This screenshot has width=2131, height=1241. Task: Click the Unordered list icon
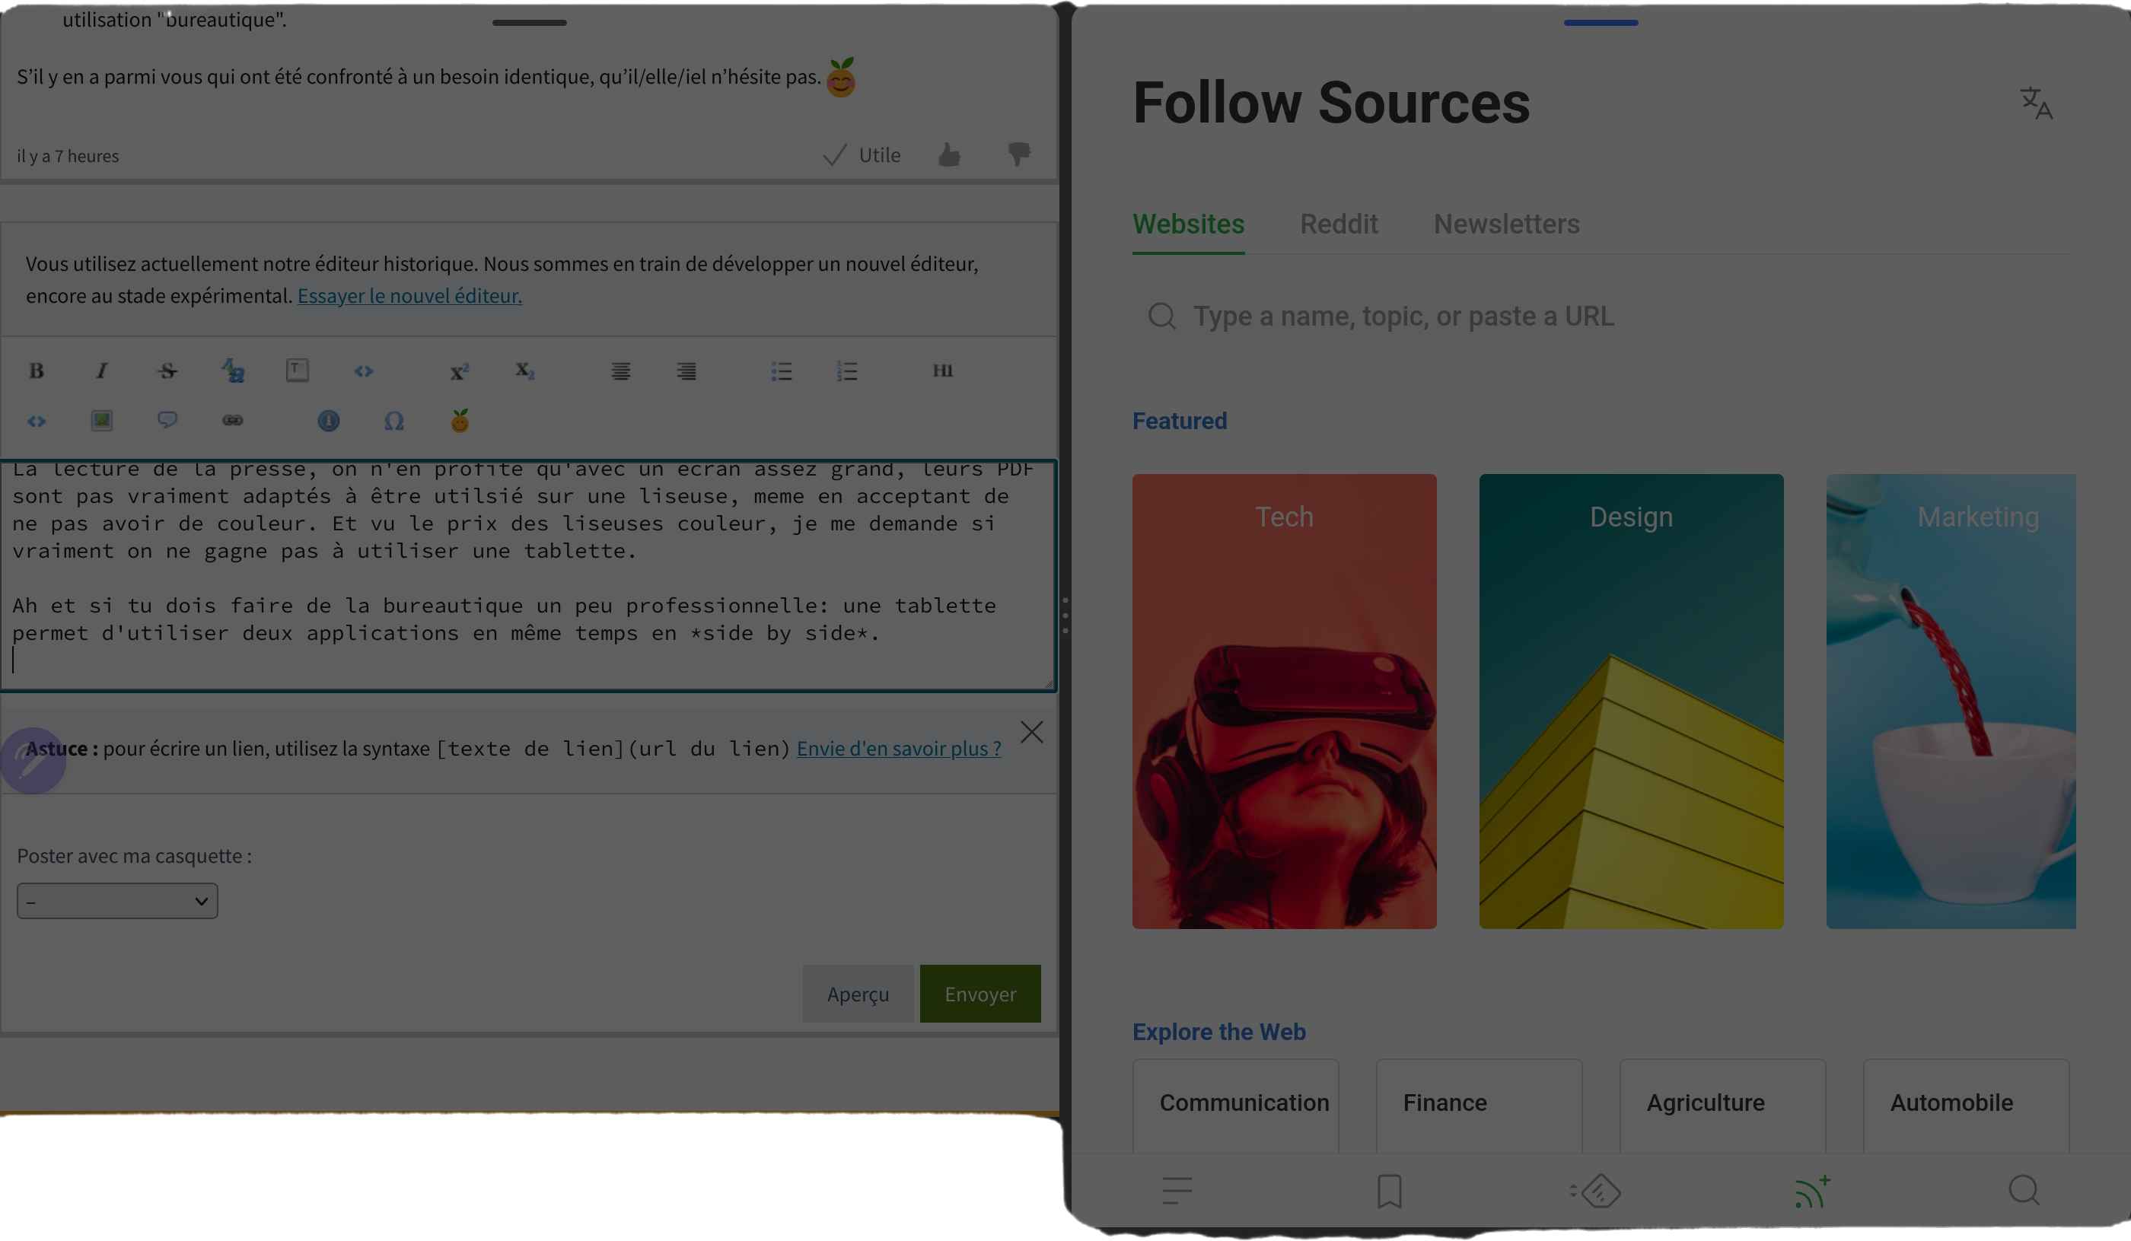(782, 369)
